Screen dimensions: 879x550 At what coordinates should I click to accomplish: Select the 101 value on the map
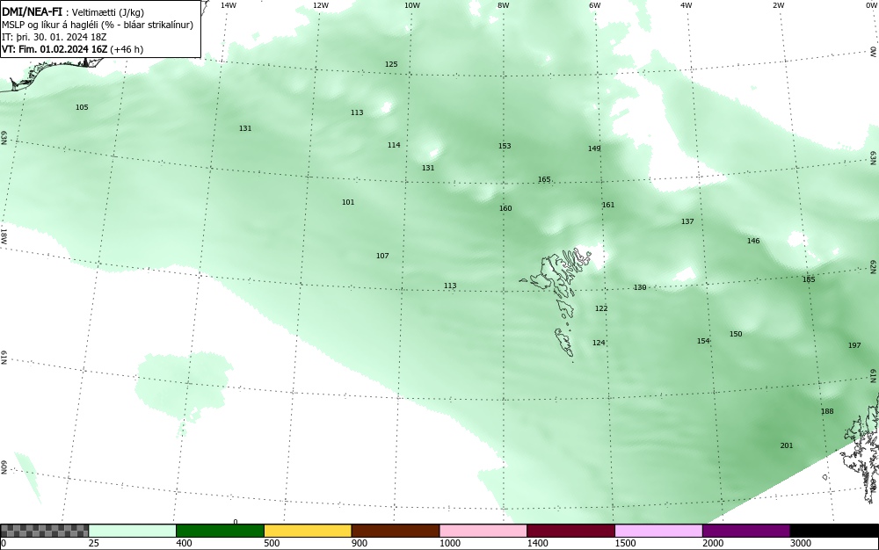(x=348, y=202)
